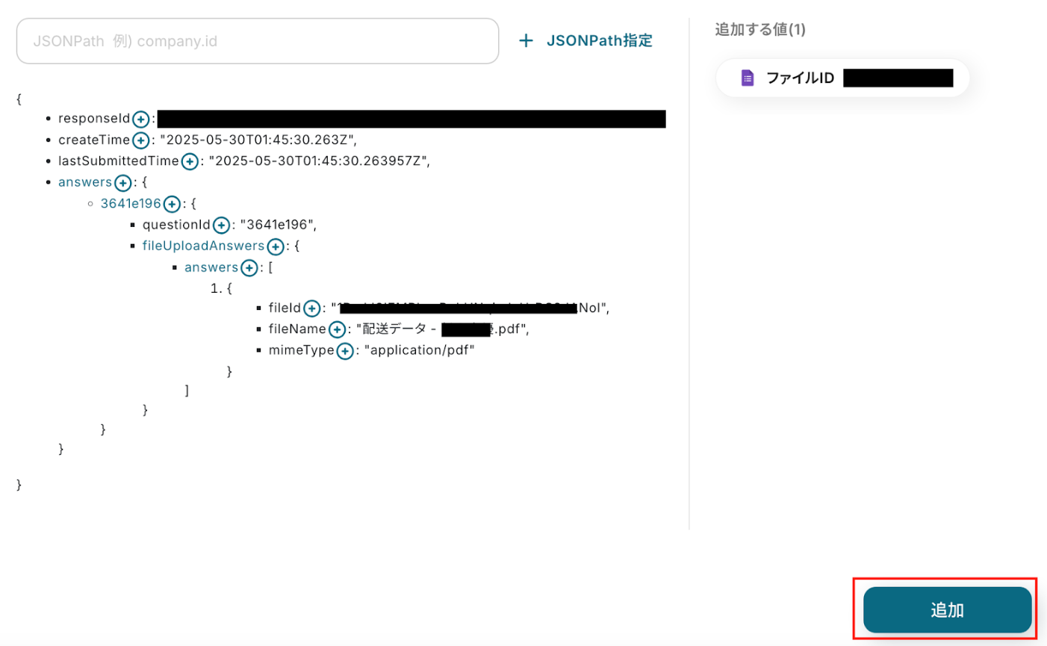This screenshot has height=646, width=1047.
Task: Add mimeType using its plus icon
Action: 345,351
